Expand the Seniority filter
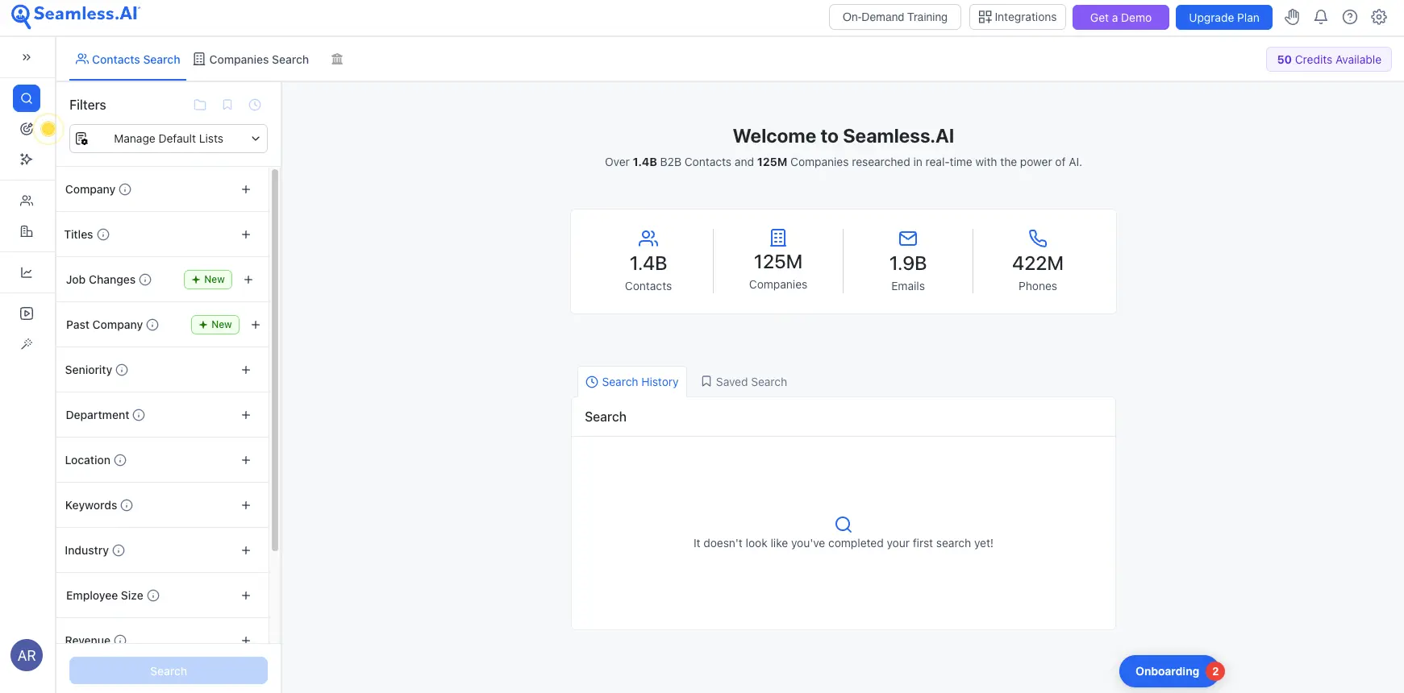The height and width of the screenshot is (693, 1404). coord(246,370)
